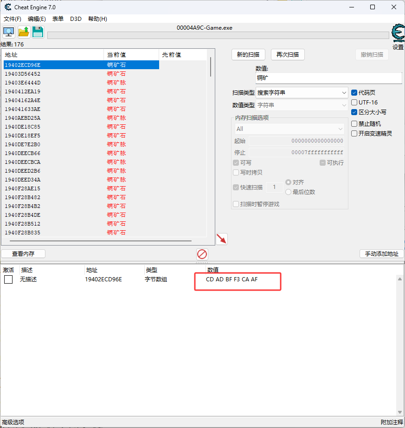Start a 新的扫描 scan
The height and width of the screenshot is (428, 405).
tap(248, 55)
